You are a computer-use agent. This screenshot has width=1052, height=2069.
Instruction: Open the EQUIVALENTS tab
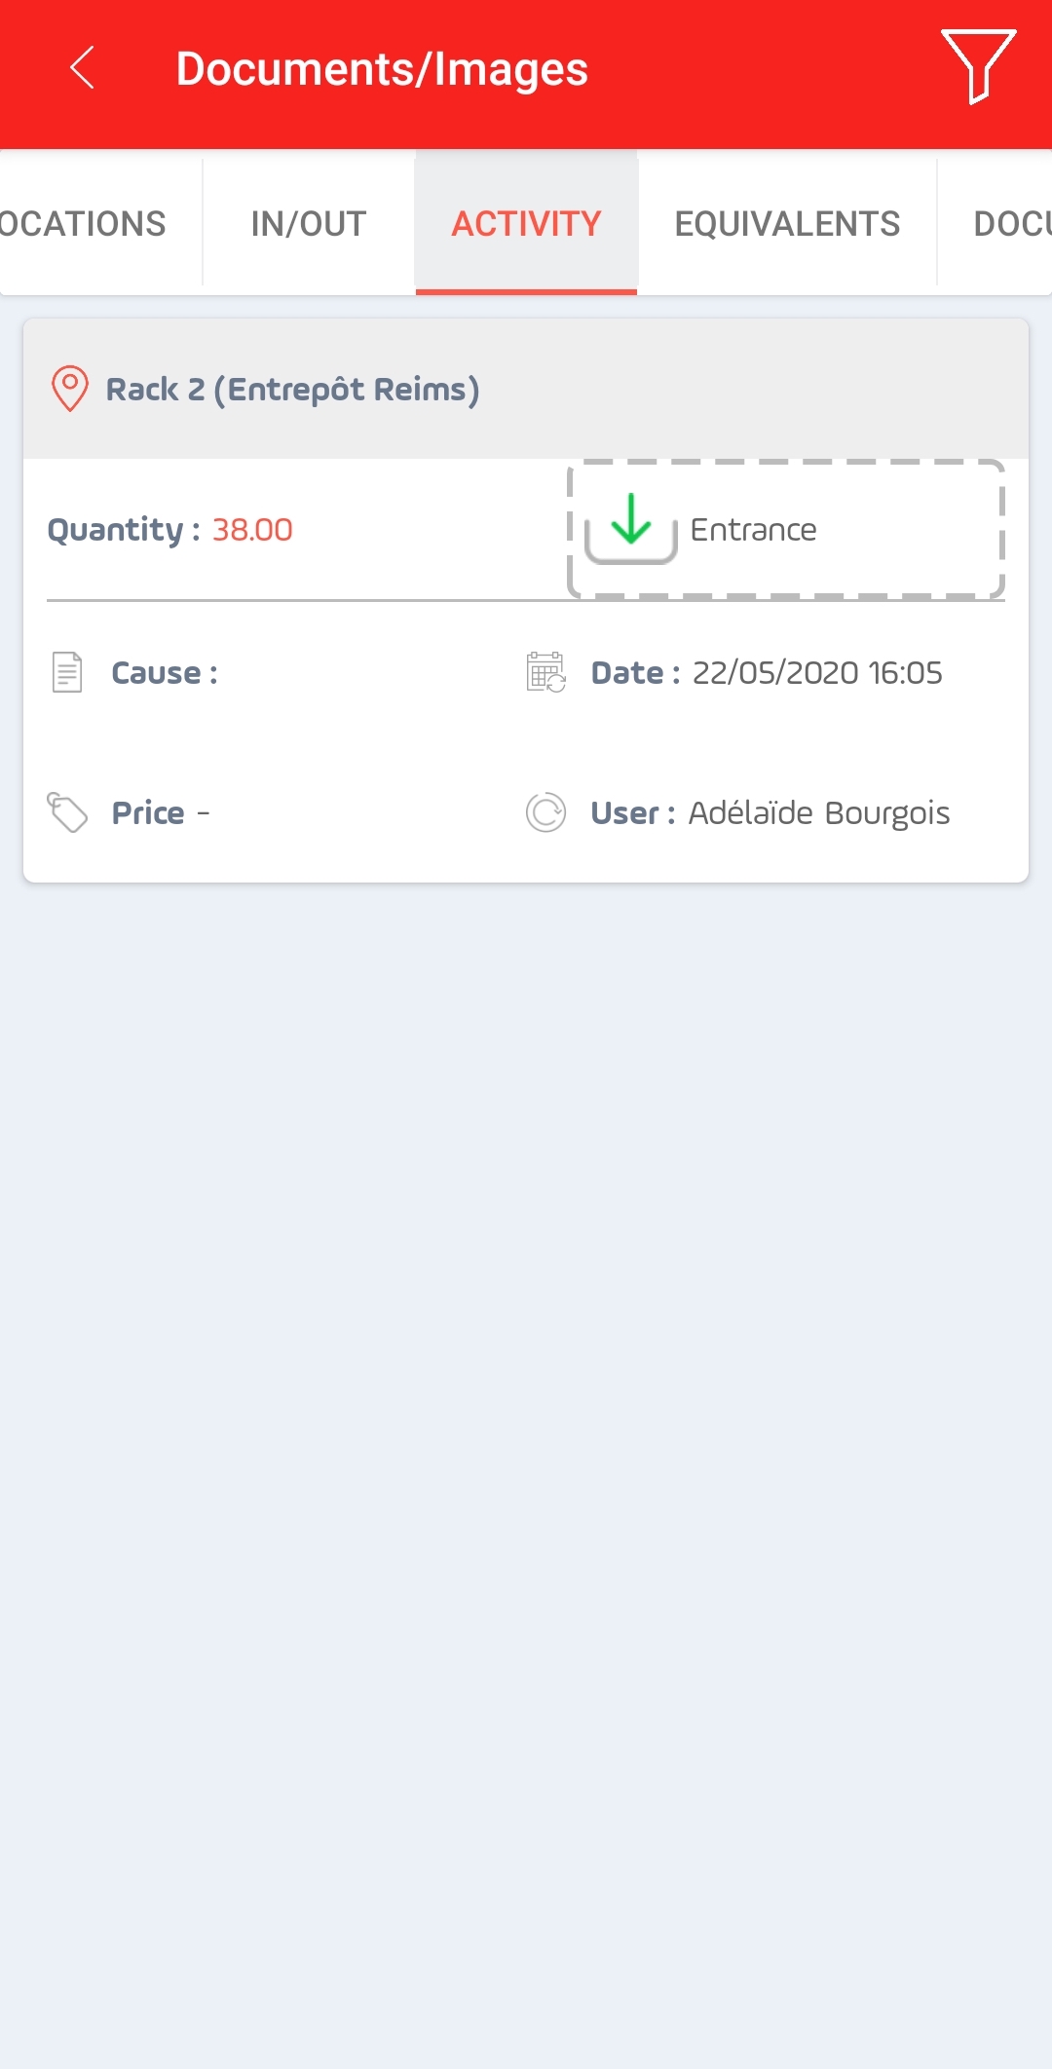point(787,223)
